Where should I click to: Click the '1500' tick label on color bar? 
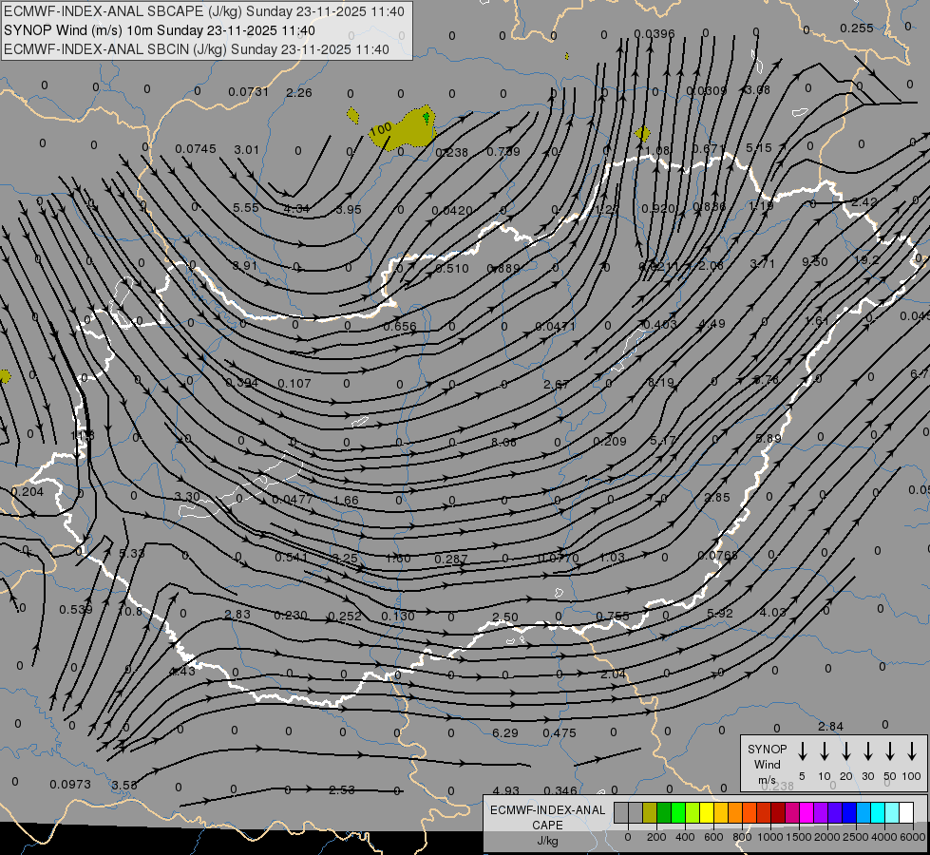[798, 837]
